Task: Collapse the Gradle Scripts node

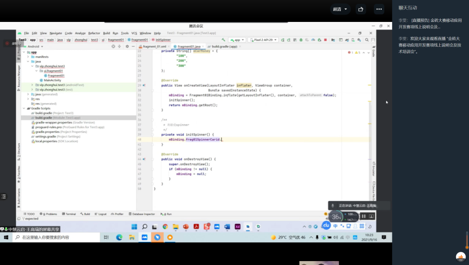Action: [x=24, y=109]
